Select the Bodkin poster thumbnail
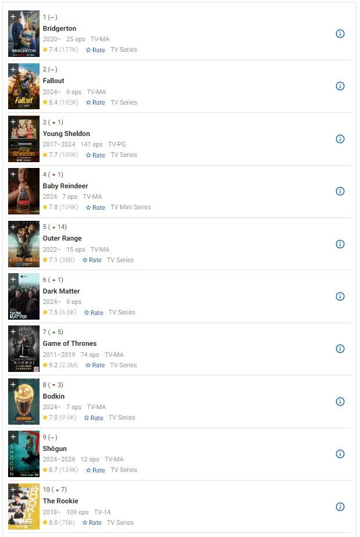Screen dimensions: 360x537 [24, 402]
